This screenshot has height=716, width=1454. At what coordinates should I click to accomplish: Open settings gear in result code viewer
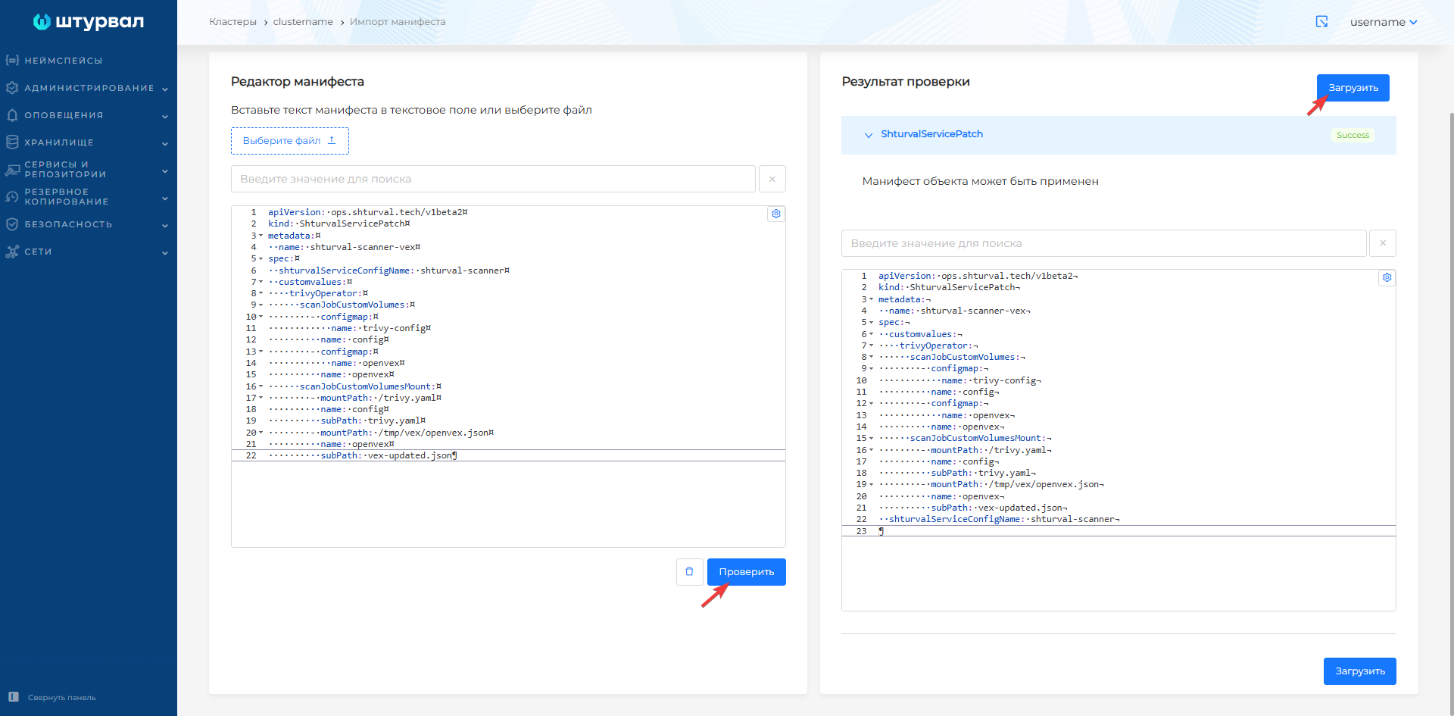coord(1387,278)
